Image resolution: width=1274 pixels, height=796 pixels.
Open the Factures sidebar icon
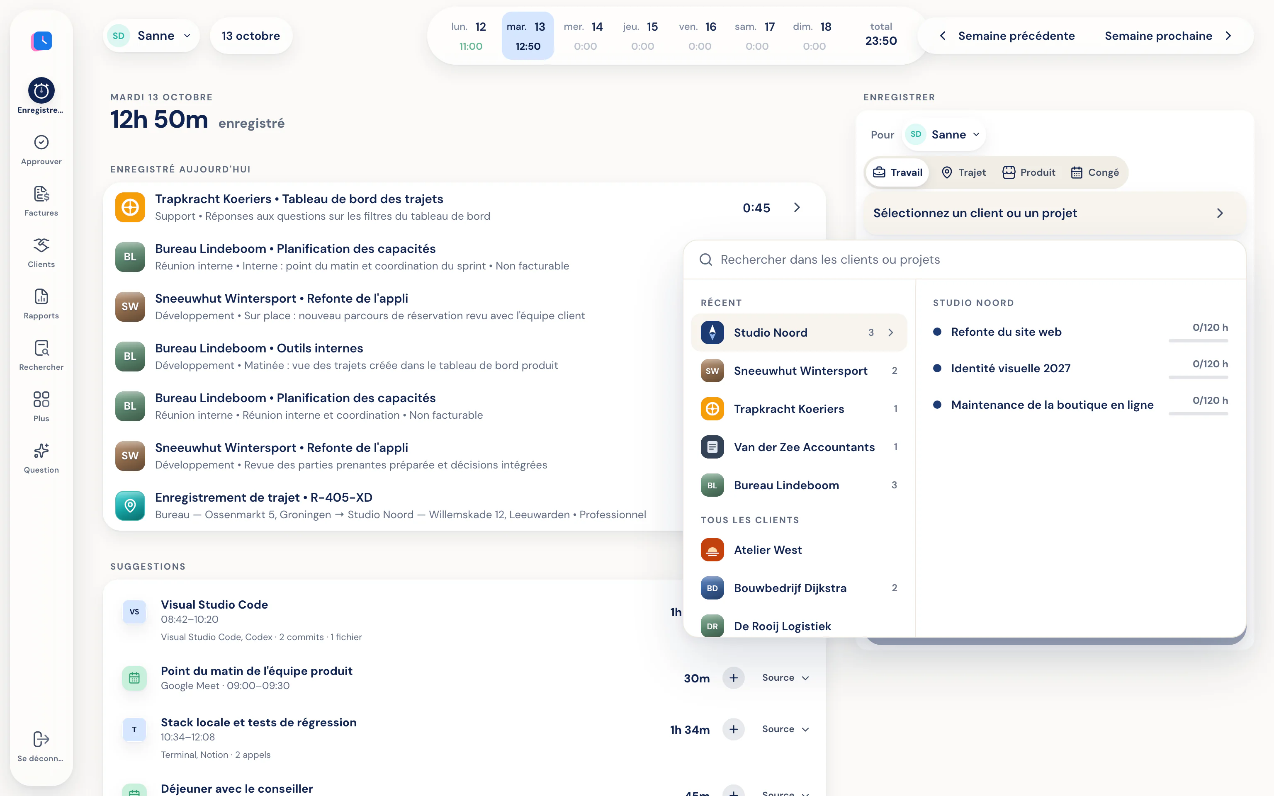(x=41, y=194)
